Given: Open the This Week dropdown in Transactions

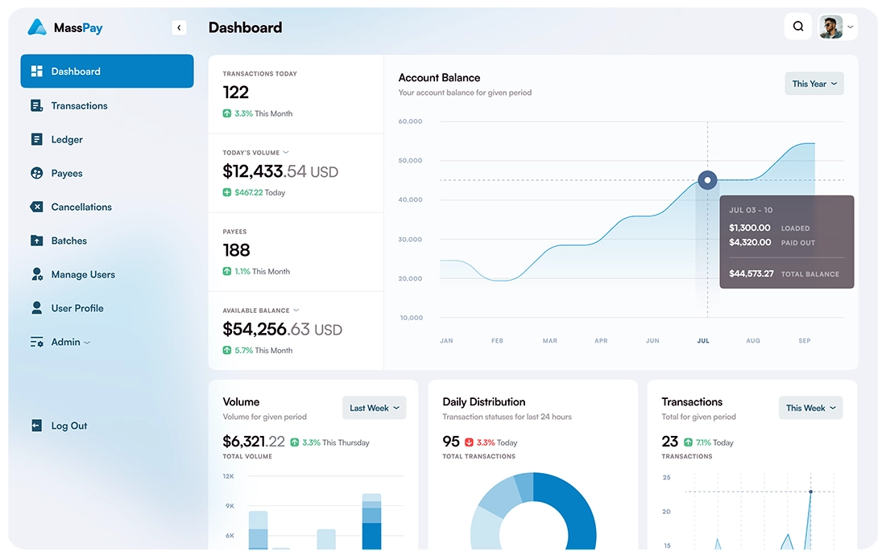Looking at the screenshot, I should 810,408.
